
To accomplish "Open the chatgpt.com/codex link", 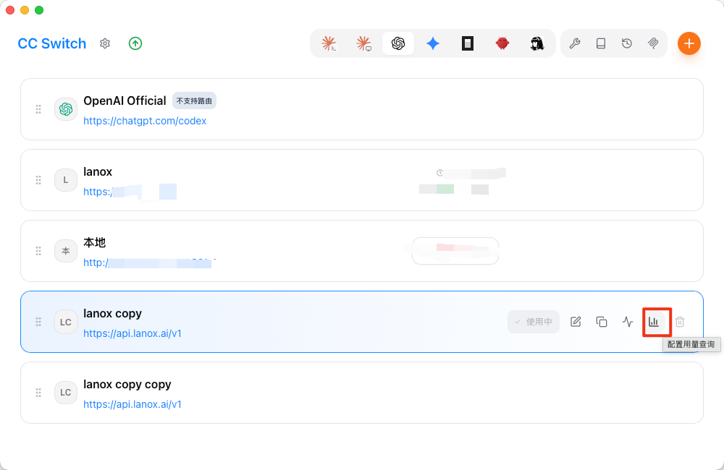I will [x=145, y=121].
